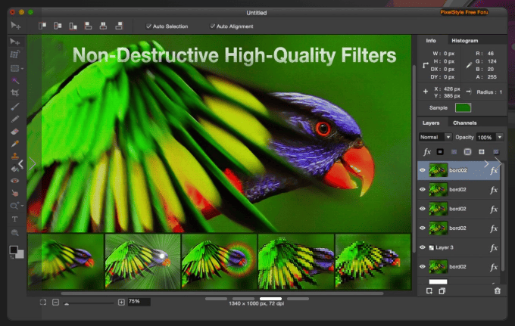Screen dimensions: 515x326
Task: Hide Layer 3 using its eye icon
Action: pos(423,247)
